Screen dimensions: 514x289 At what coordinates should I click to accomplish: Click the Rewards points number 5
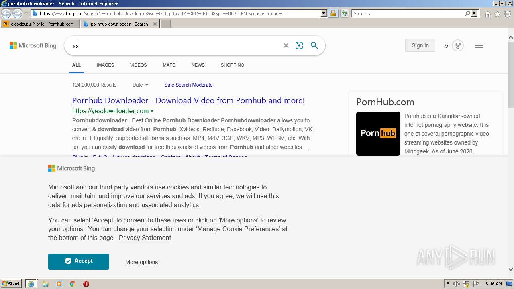pos(447,46)
